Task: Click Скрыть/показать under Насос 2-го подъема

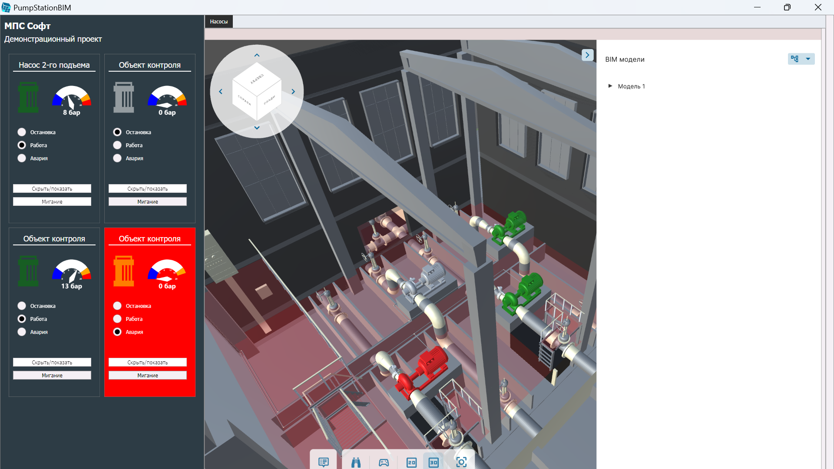Action: (x=52, y=188)
